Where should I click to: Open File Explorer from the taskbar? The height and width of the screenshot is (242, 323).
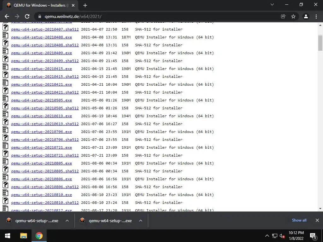pyautogui.click(x=23, y=236)
